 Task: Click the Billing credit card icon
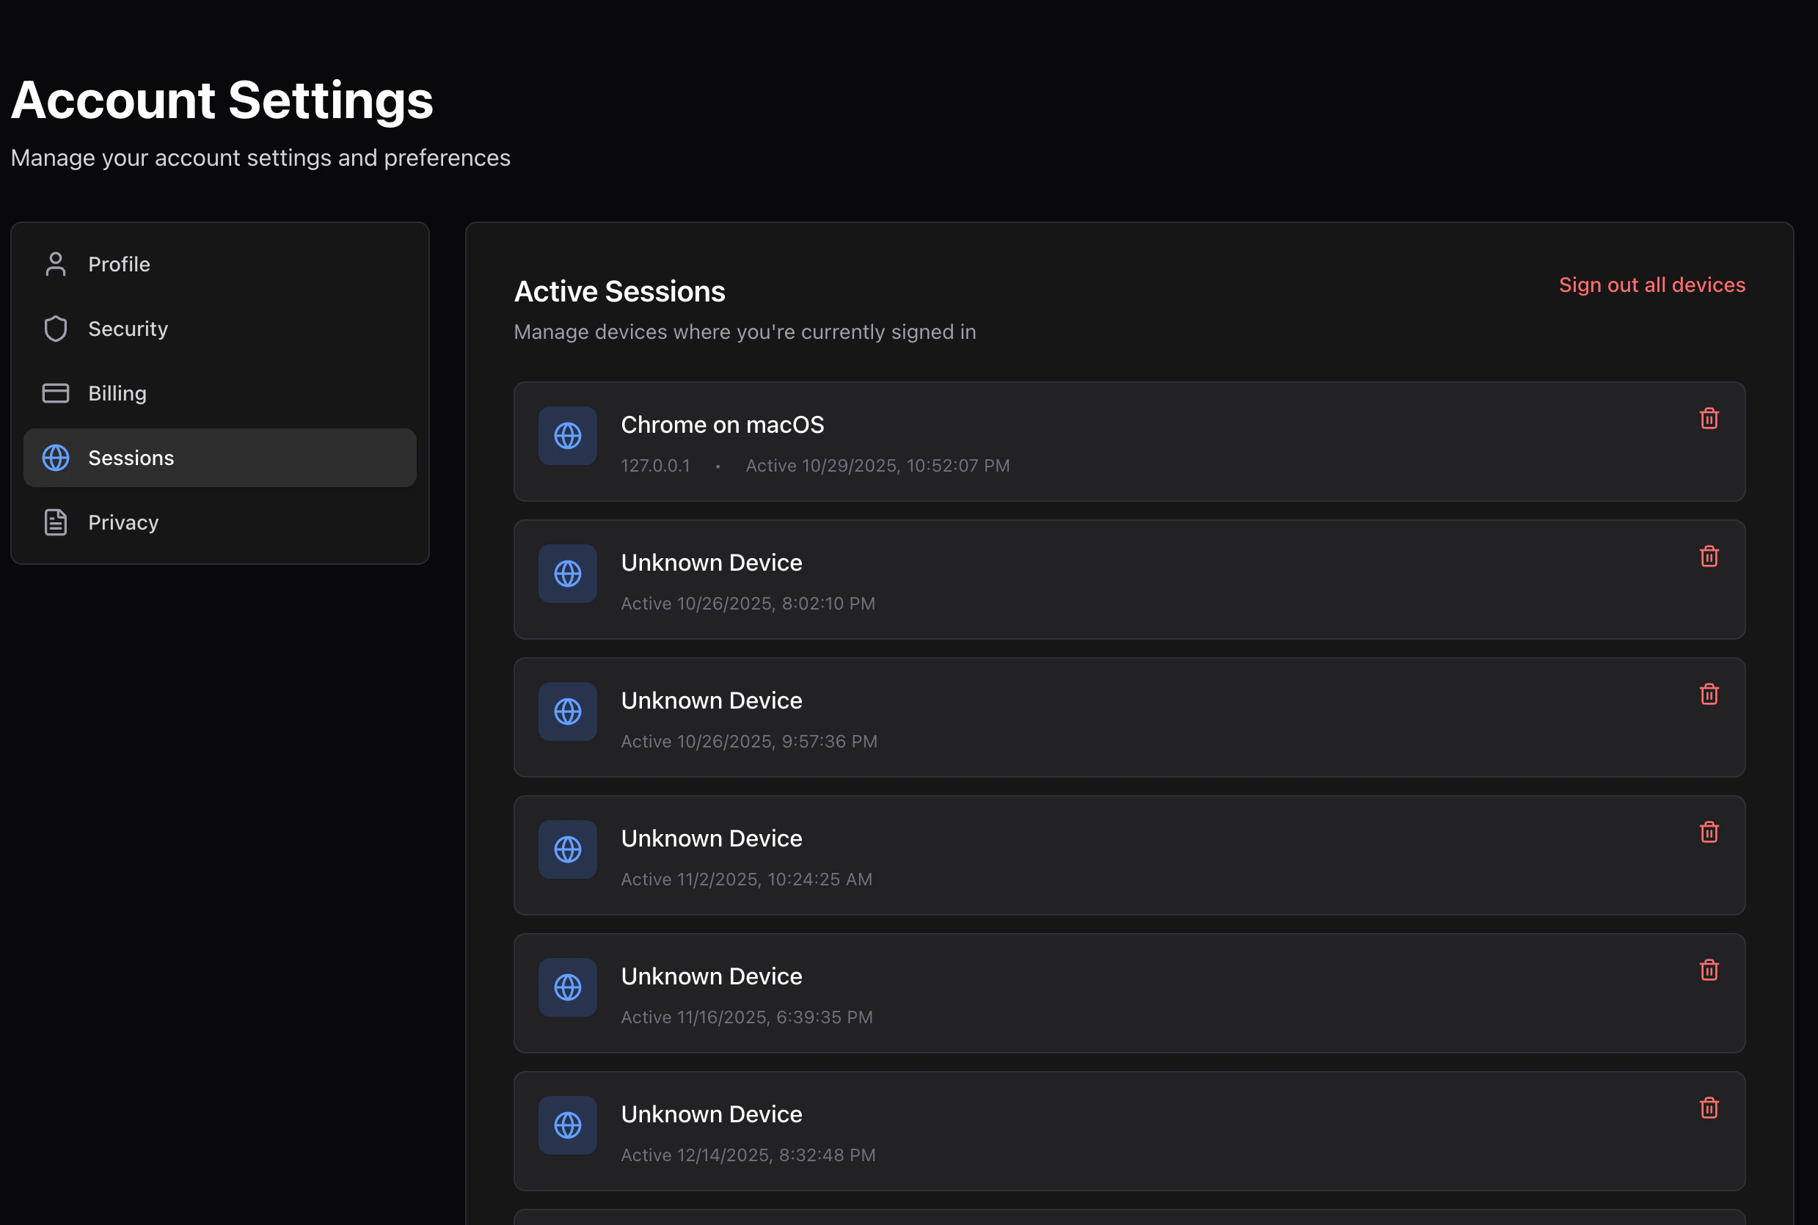coord(56,393)
